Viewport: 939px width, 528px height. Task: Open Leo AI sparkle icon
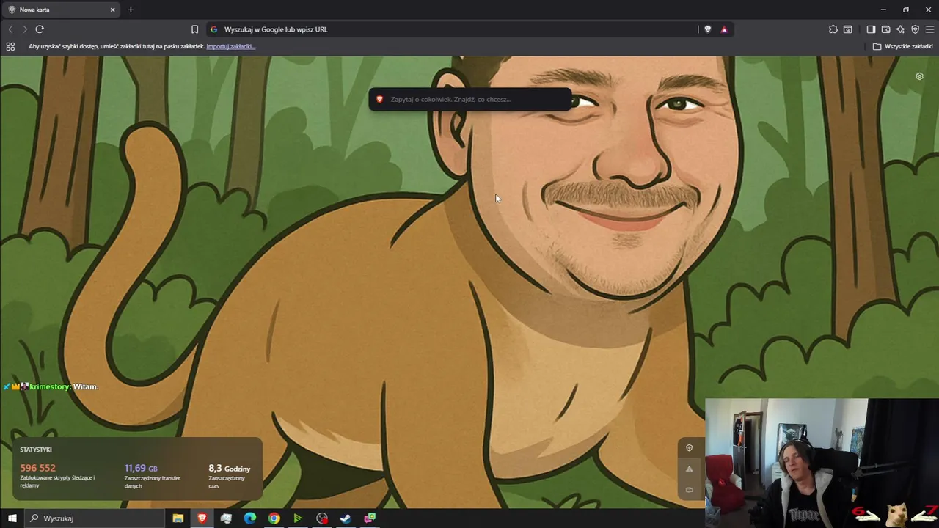click(900, 29)
